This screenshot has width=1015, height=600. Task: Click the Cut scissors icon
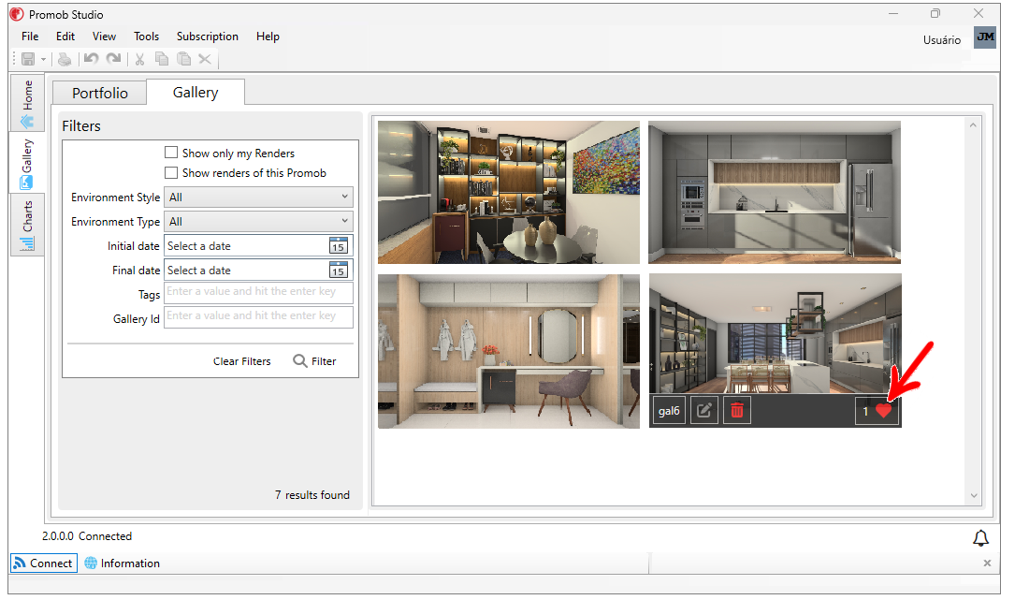point(139,59)
